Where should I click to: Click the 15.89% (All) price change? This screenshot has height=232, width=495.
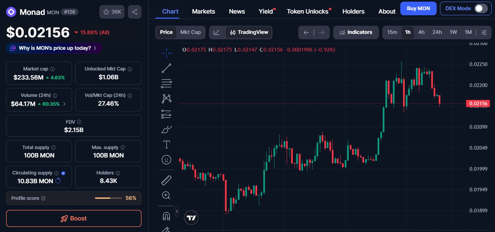coord(92,33)
